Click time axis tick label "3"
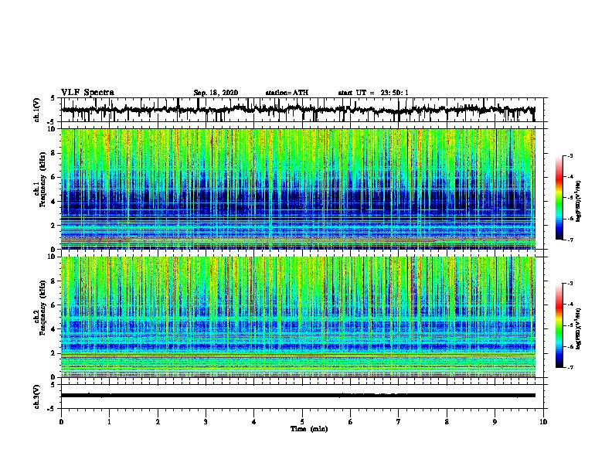This screenshot has width=612, height=473. click(206, 422)
